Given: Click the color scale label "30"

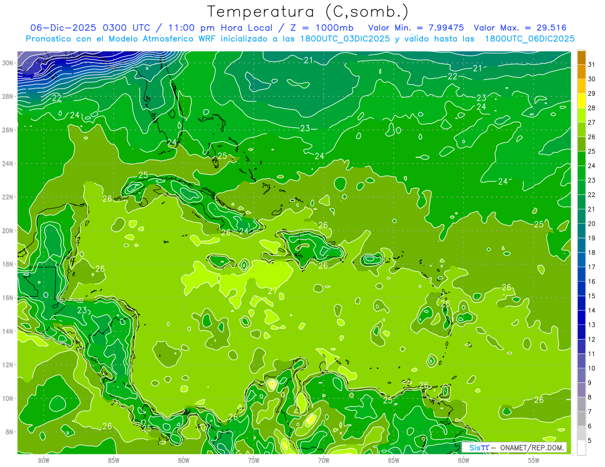Looking at the screenshot, I should [592, 79].
